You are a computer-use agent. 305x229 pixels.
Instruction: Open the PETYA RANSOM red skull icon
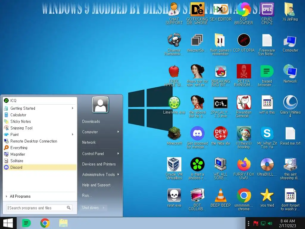(244, 75)
